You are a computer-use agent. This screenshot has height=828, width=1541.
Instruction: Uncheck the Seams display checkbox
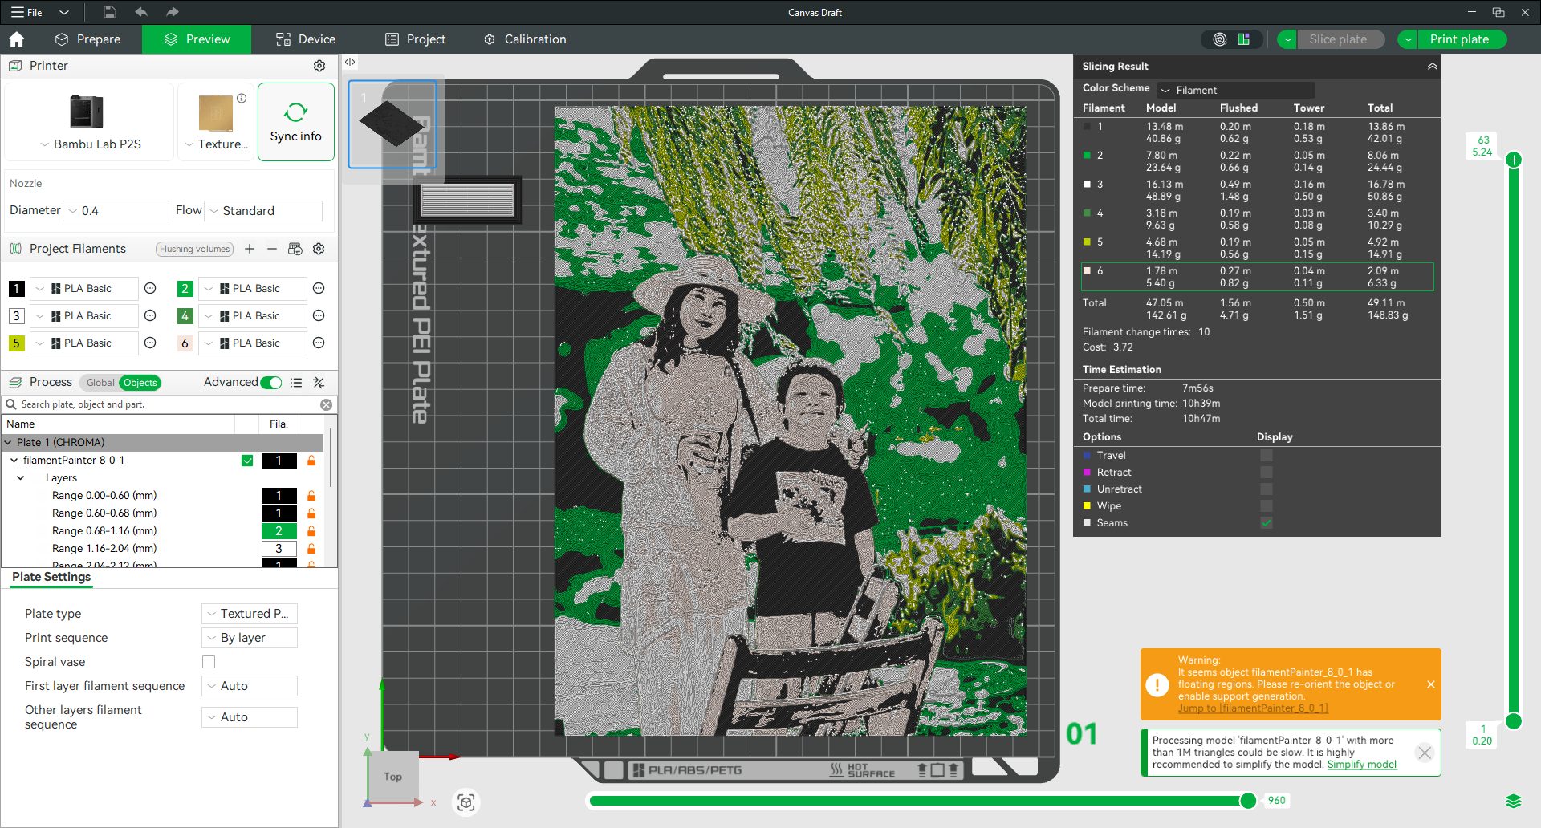(x=1266, y=523)
